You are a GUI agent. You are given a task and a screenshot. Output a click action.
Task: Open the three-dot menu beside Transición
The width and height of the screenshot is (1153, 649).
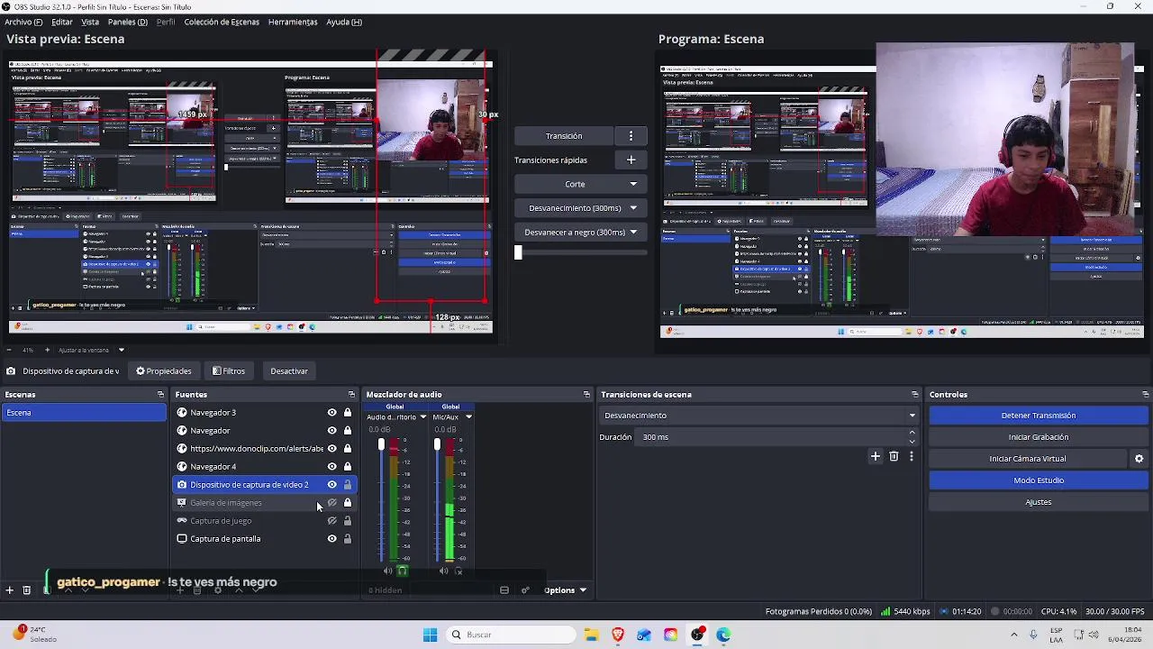tap(631, 136)
